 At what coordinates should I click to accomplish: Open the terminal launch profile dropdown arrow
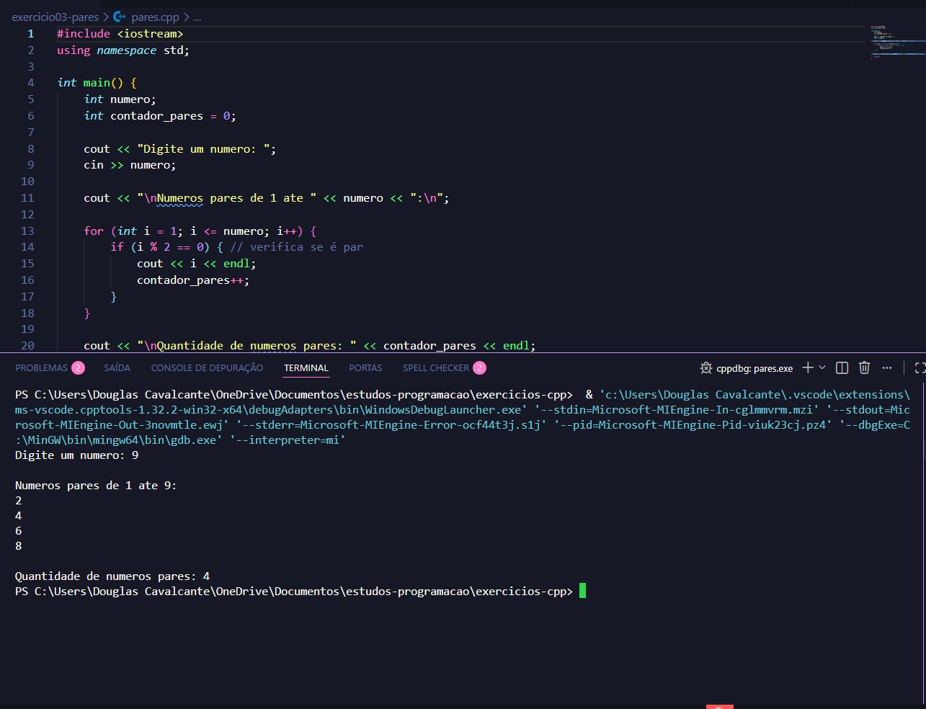pyautogui.click(x=822, y=367)
